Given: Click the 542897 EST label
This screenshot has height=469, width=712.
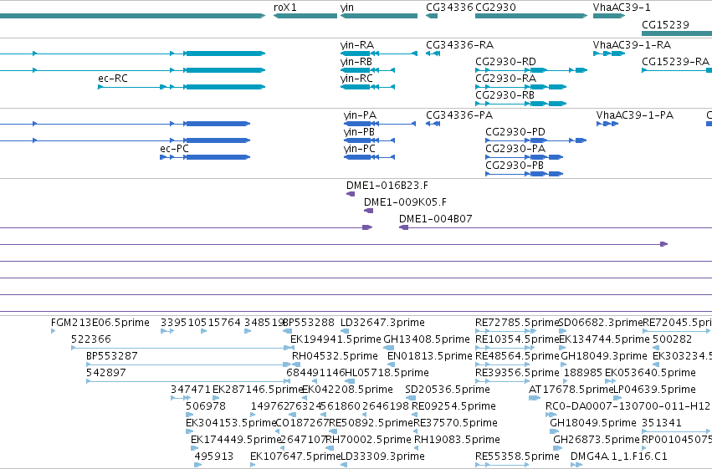Looking at the screenshot, I should click(x=106, y=373).
